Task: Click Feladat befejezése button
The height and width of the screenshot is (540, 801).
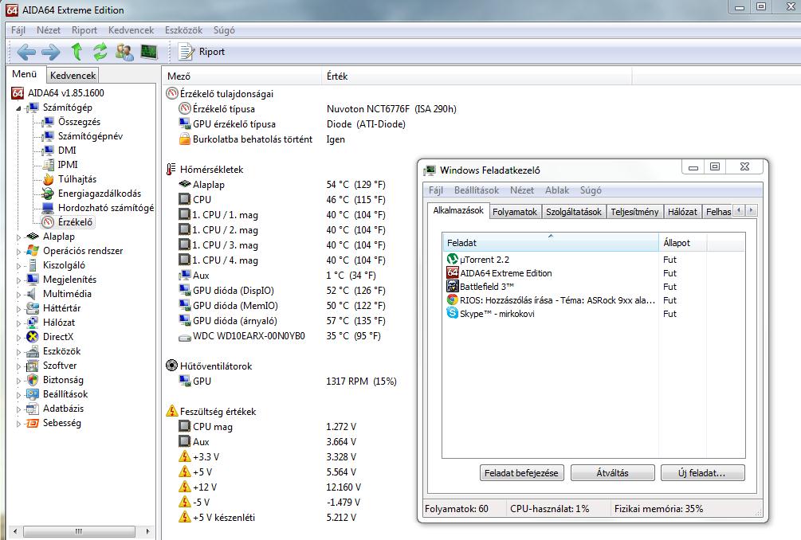Action: (521, 472)
